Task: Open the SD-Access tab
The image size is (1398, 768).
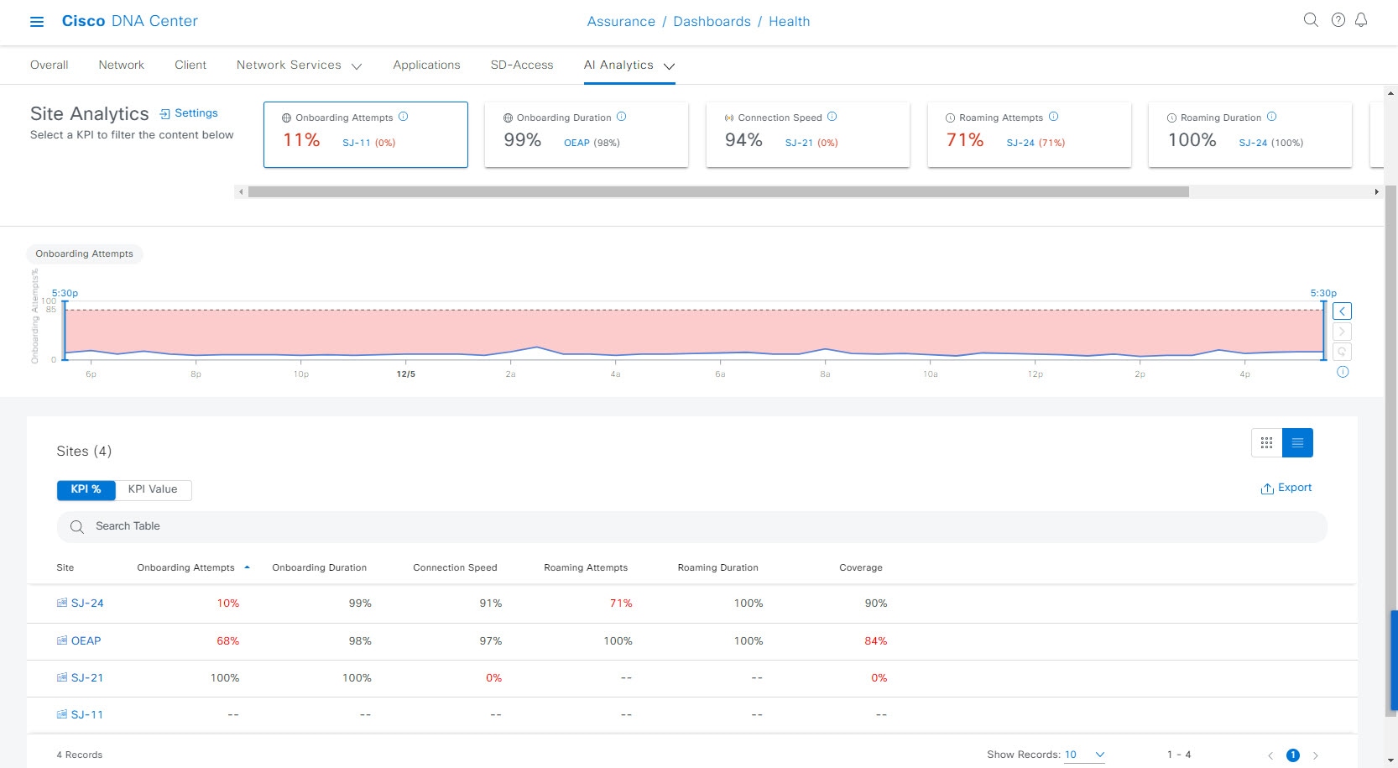Action: tap(522, 65)
